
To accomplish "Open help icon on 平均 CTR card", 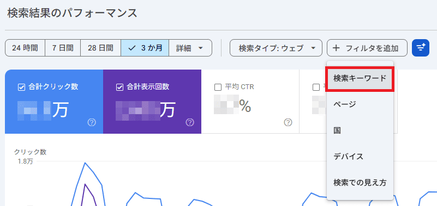I will point(288,122).
